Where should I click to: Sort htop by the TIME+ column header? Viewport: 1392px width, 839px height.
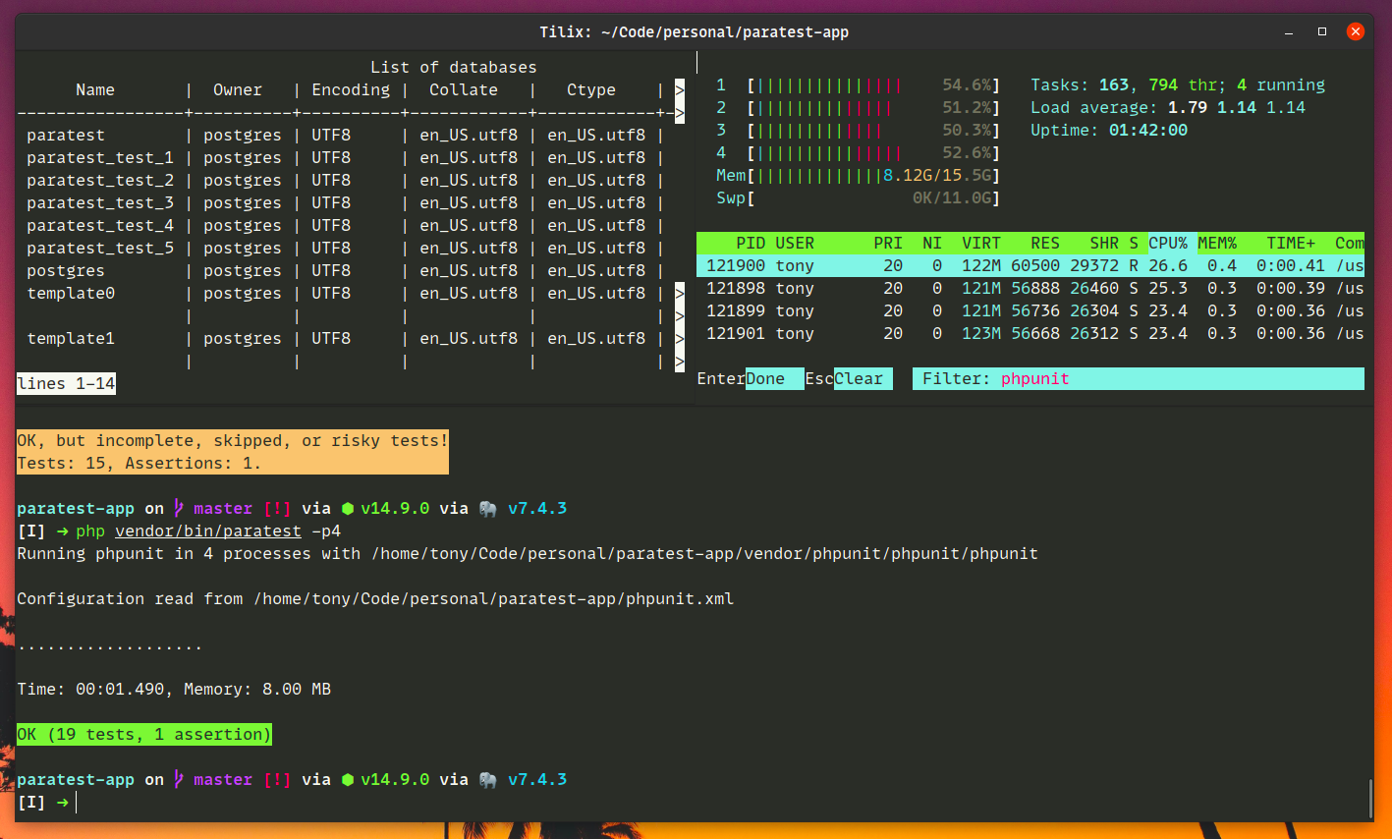pyautogui.click(x=1290, y=243)
